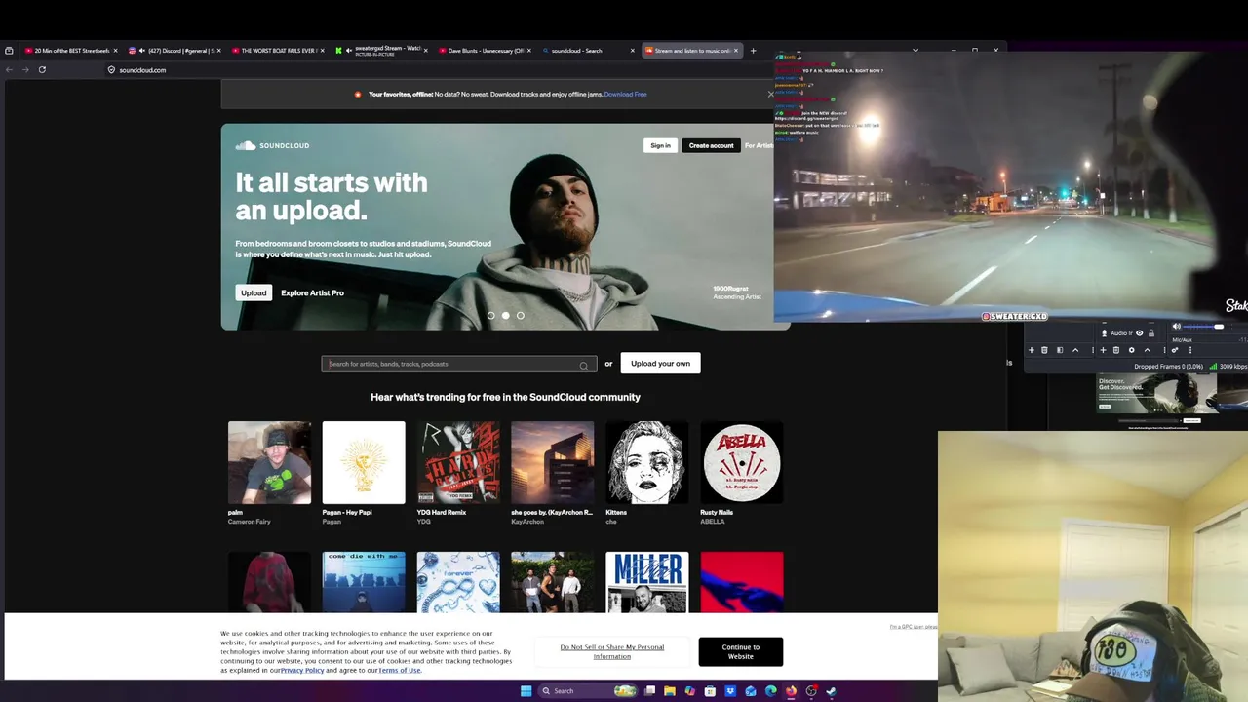Move scene up with OBS Scenes chevron

(x=1075, y=350)
